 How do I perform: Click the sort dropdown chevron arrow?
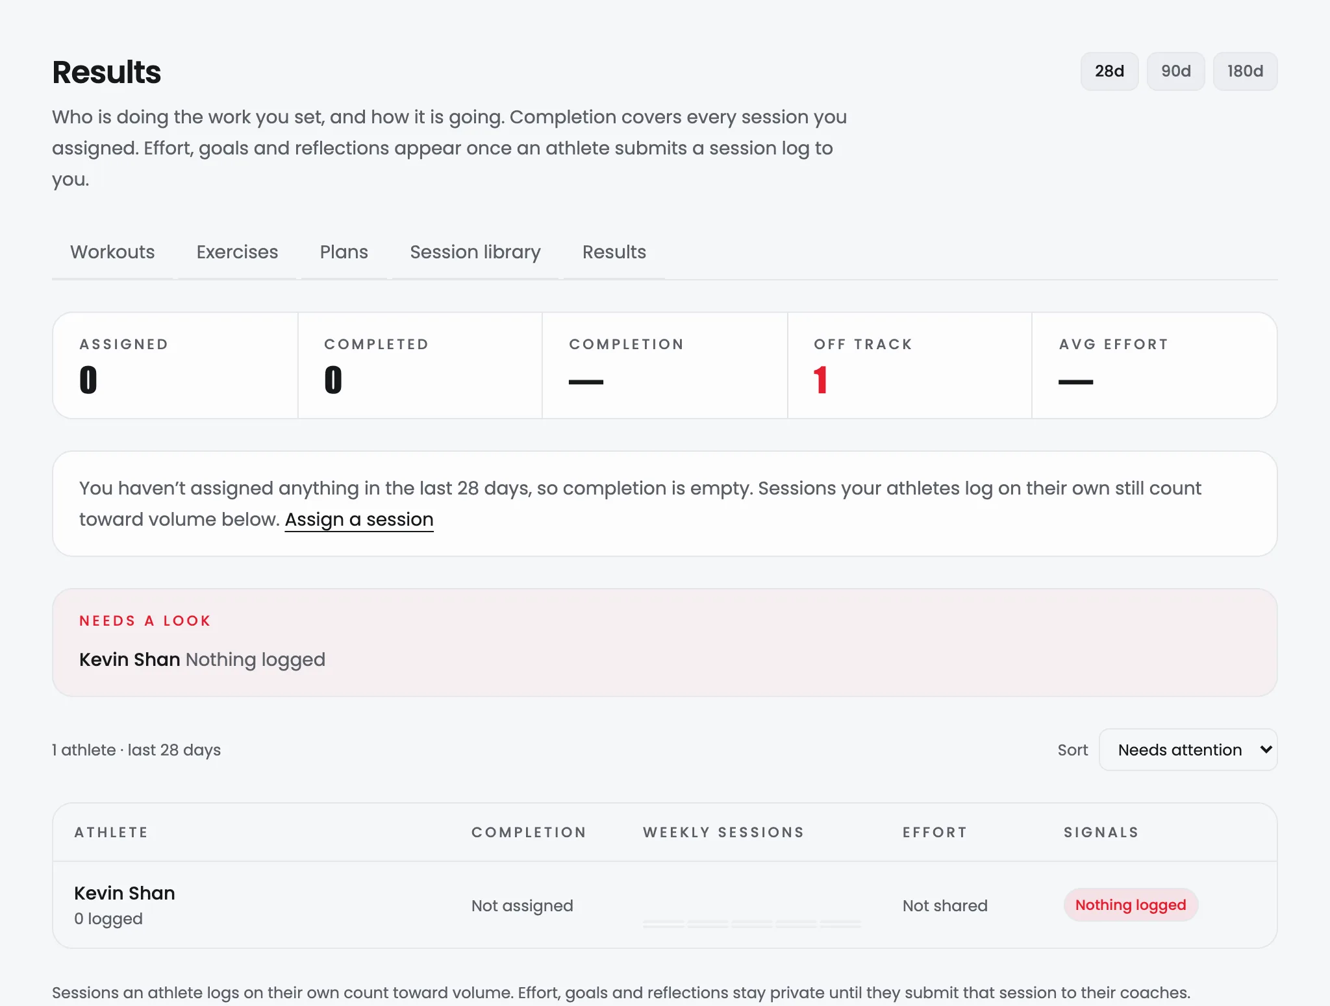(x=1266, y=750)
